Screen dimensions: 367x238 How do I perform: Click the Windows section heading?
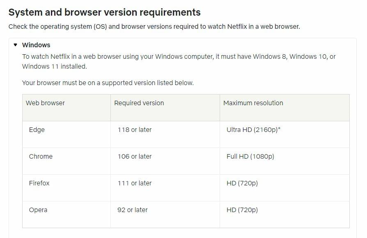[36, 45]
